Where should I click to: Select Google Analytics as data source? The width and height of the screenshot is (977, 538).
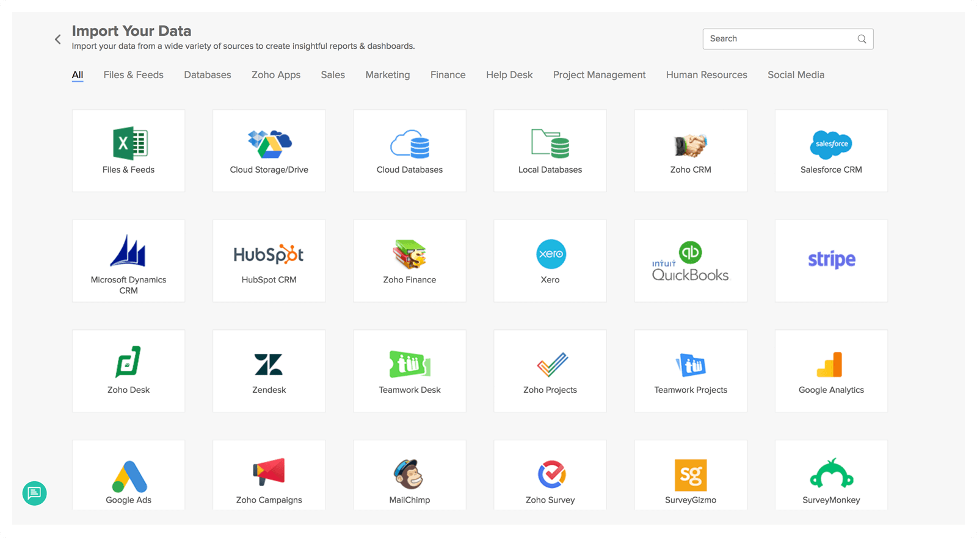point(831,371)
